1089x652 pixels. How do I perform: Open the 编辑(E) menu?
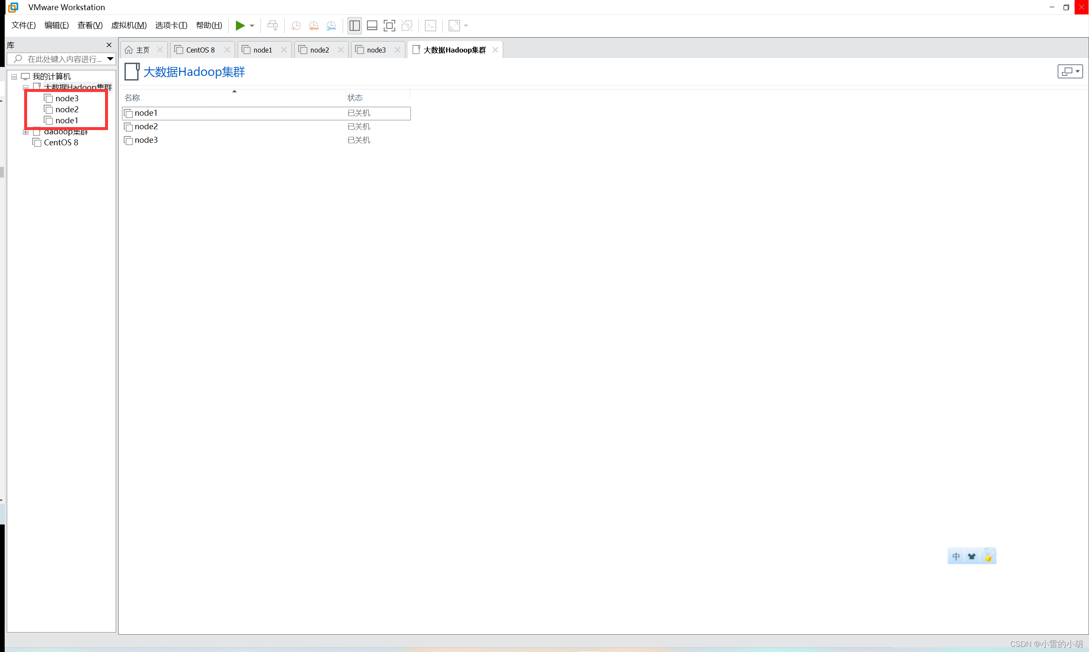(x=57, y=25)
